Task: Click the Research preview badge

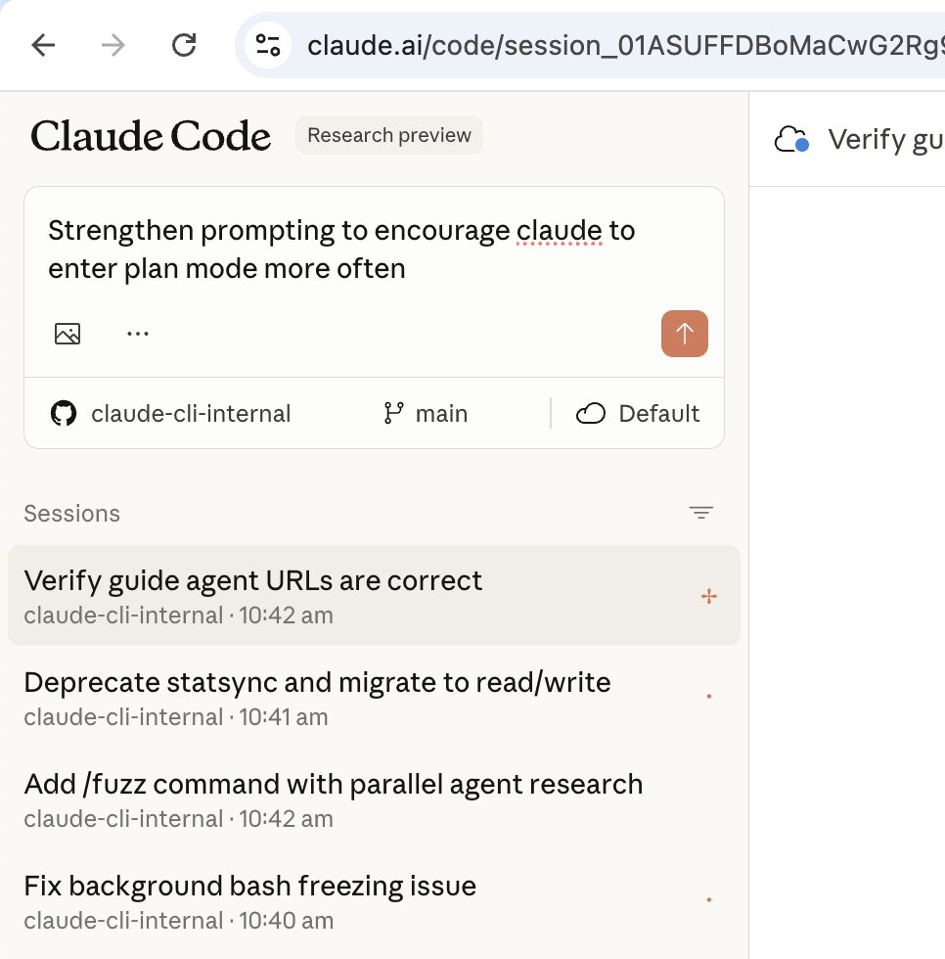Action: coord(388,135)
